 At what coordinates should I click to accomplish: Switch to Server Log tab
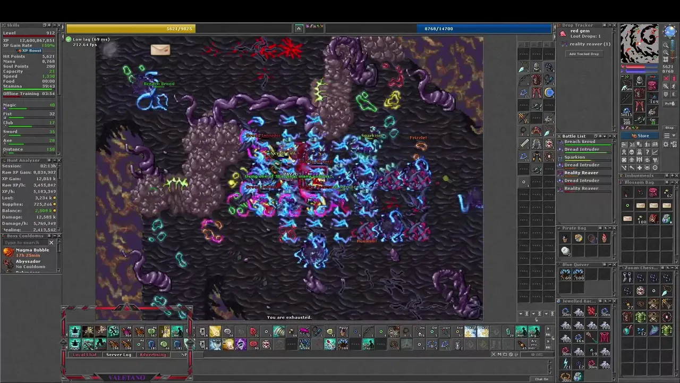pyautogui.click(x=118, y=355)
